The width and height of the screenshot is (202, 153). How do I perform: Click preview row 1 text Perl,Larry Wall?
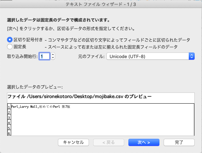(25, 107)
